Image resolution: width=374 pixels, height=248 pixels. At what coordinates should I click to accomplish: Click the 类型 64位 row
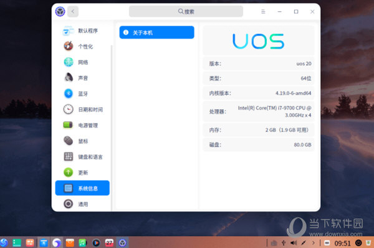click(x=258, y=79)
